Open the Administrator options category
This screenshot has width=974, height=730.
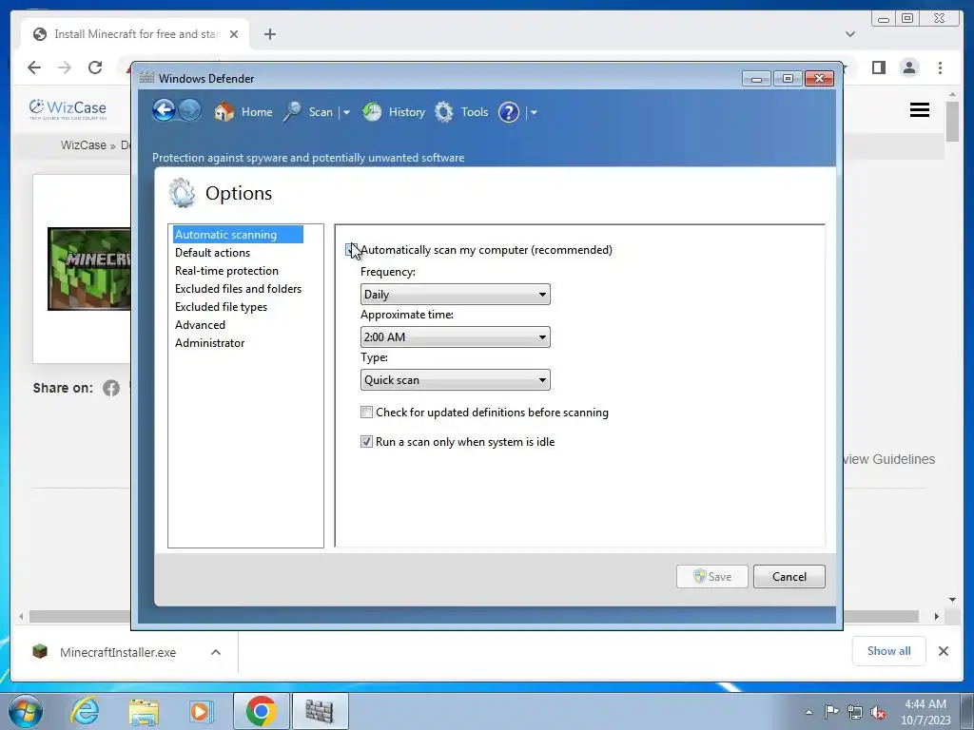[210, 342]
